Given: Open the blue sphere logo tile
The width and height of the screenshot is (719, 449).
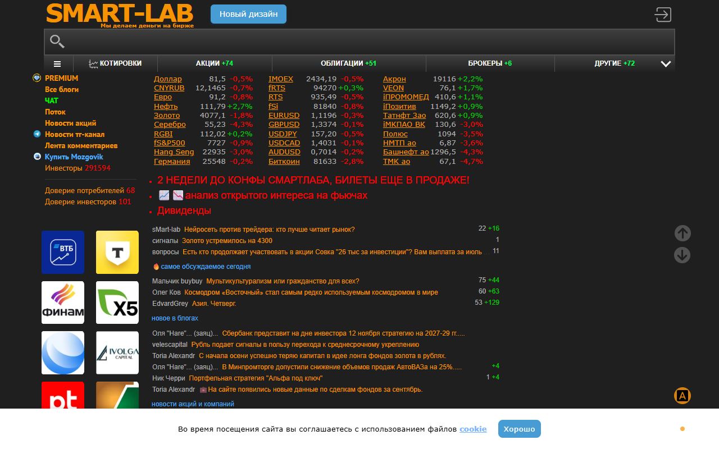Looking at the screenshot, I should pyautogui.click(x=63, y=353).
